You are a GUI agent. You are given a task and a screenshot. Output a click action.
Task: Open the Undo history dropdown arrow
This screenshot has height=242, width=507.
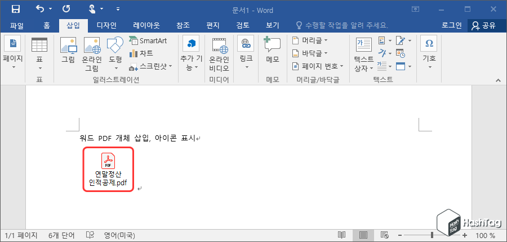[x=51, y=10]
